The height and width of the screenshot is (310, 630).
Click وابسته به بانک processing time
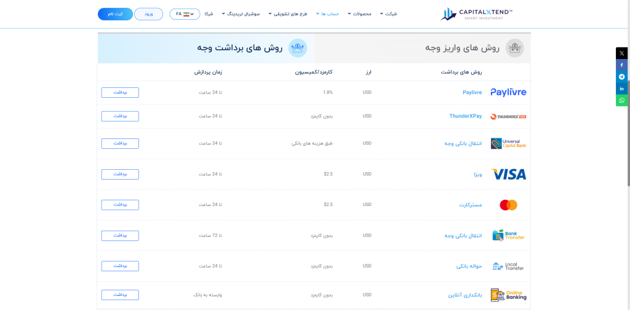click(x=208, y=295)
